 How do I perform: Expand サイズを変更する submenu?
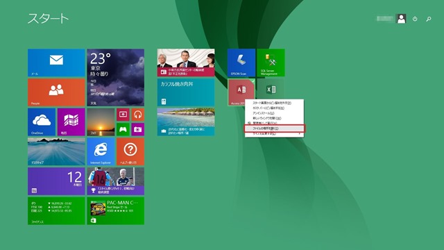pyautogui.click(x=274, y=134)
